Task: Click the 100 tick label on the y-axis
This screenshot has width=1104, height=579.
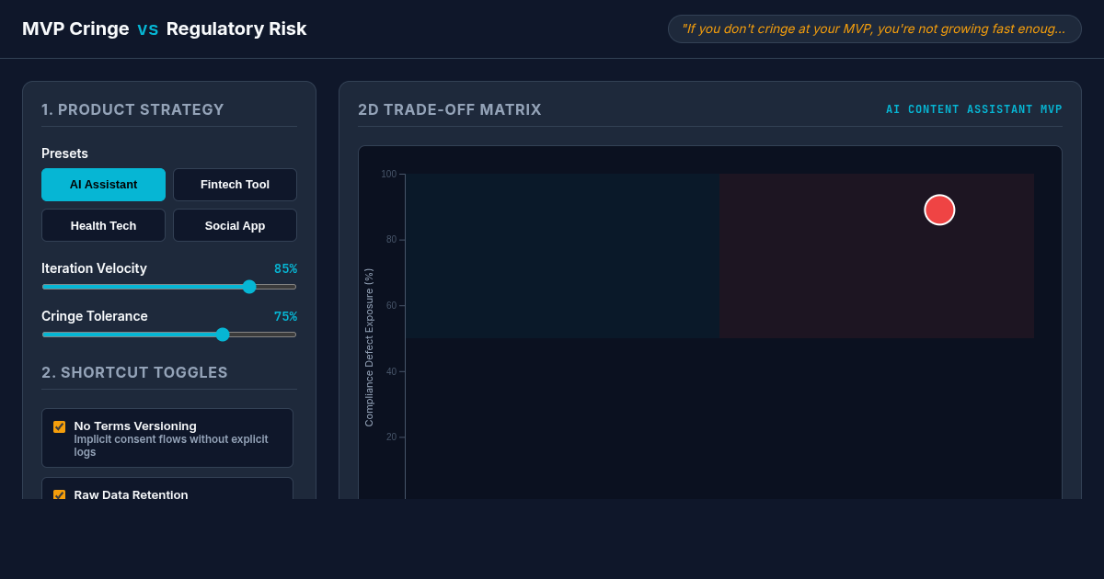Action: [389, 174]
